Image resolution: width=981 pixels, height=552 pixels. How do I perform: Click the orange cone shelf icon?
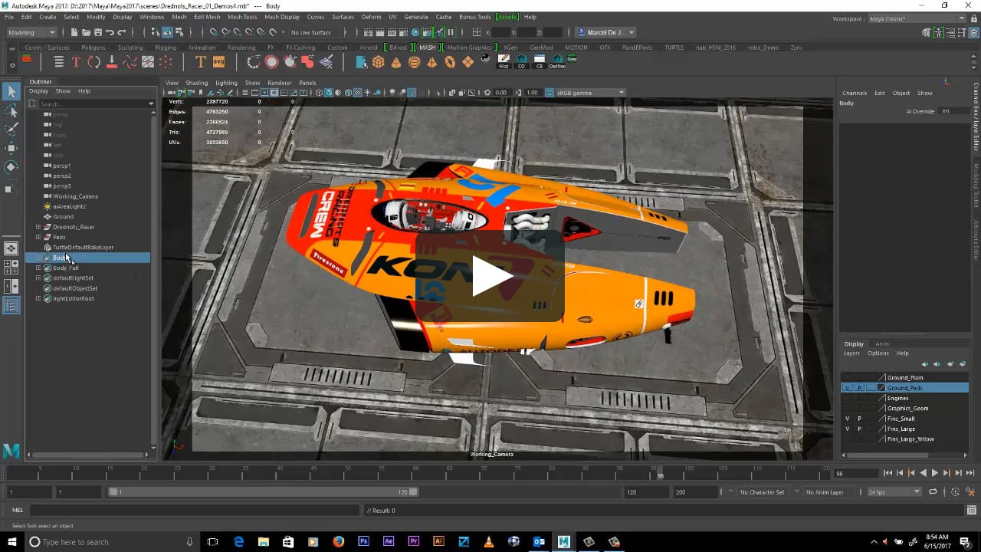click(396, 62)
